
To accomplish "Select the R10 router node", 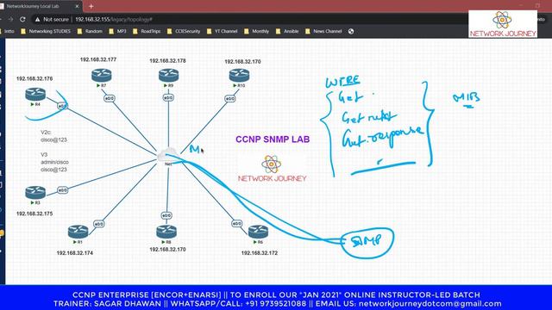I will 240,76.
